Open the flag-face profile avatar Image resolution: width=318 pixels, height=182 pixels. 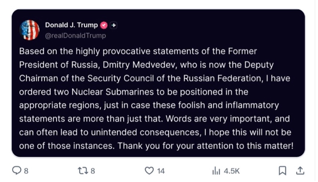tap(29, 30)
